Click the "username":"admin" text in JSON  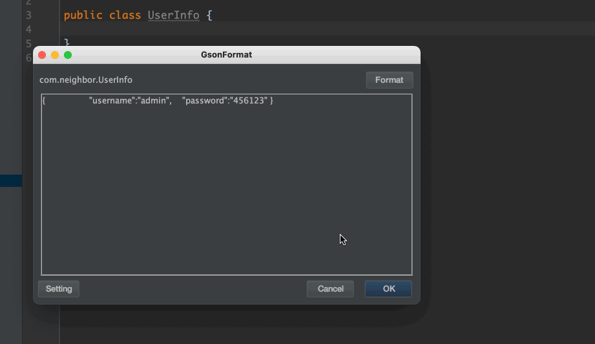[x=130, y=101]
